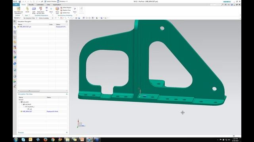This screenshot has height=142, width=254.
Task: Click the navigator horizontal scrollbar thumb
Action: tap(29, 91)
